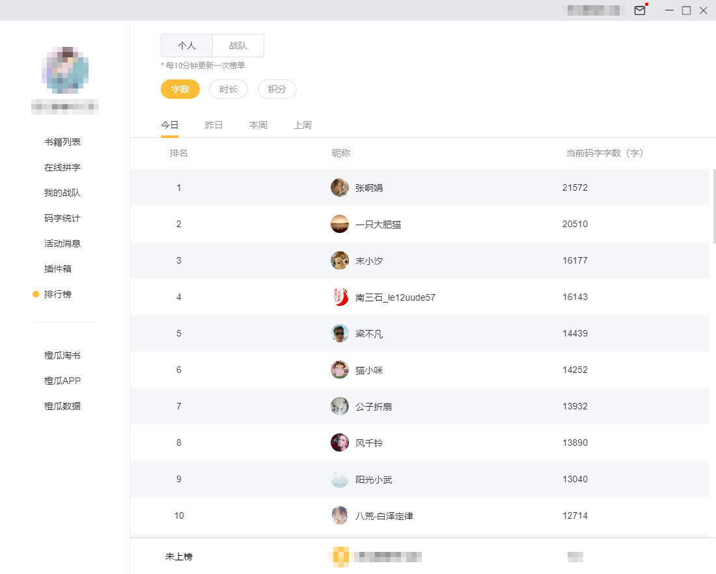Open the 本周 tab

coord(258,125)
